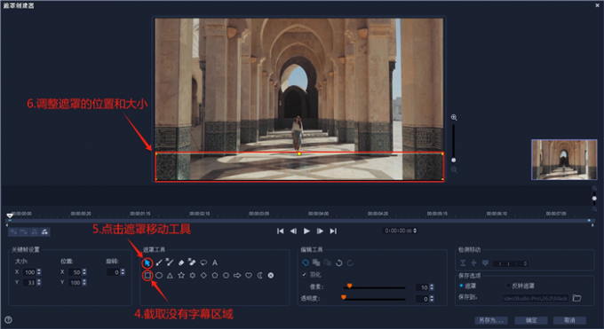Select the smart eraser tool
The image size is (604, 329).
(x=192, y=262)
